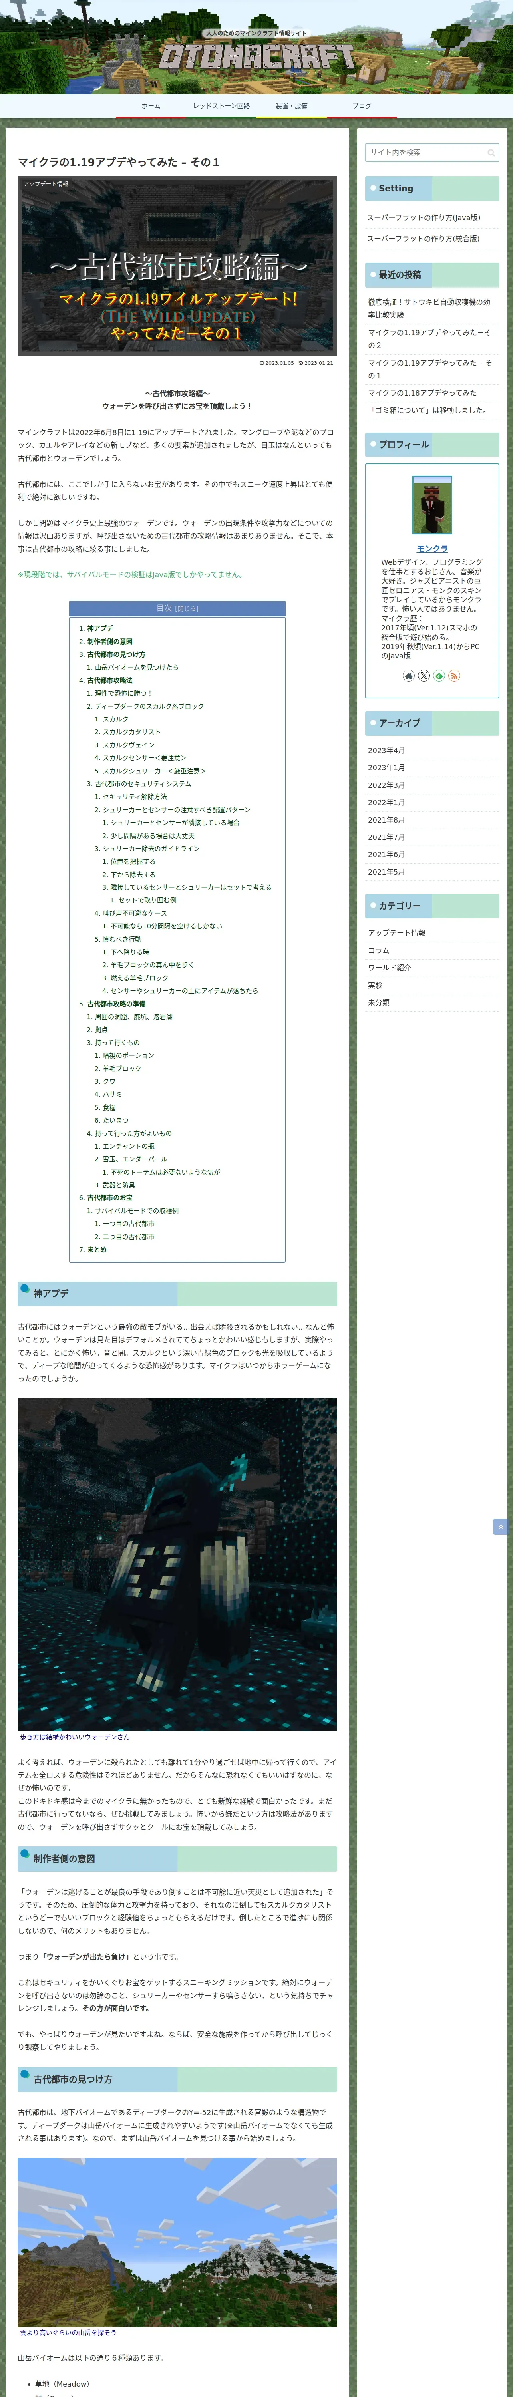This screenshot has height=2397, width=513.
Task: Jump to 暗視のポーション in contents
Action: 129,1056
